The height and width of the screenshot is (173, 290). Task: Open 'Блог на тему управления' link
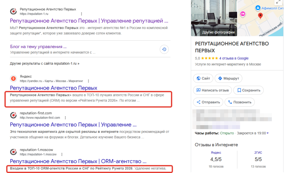click(x=38, y=47)
